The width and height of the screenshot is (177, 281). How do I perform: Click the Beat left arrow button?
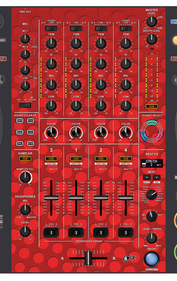pyautogui.click(x=147, y=177)
